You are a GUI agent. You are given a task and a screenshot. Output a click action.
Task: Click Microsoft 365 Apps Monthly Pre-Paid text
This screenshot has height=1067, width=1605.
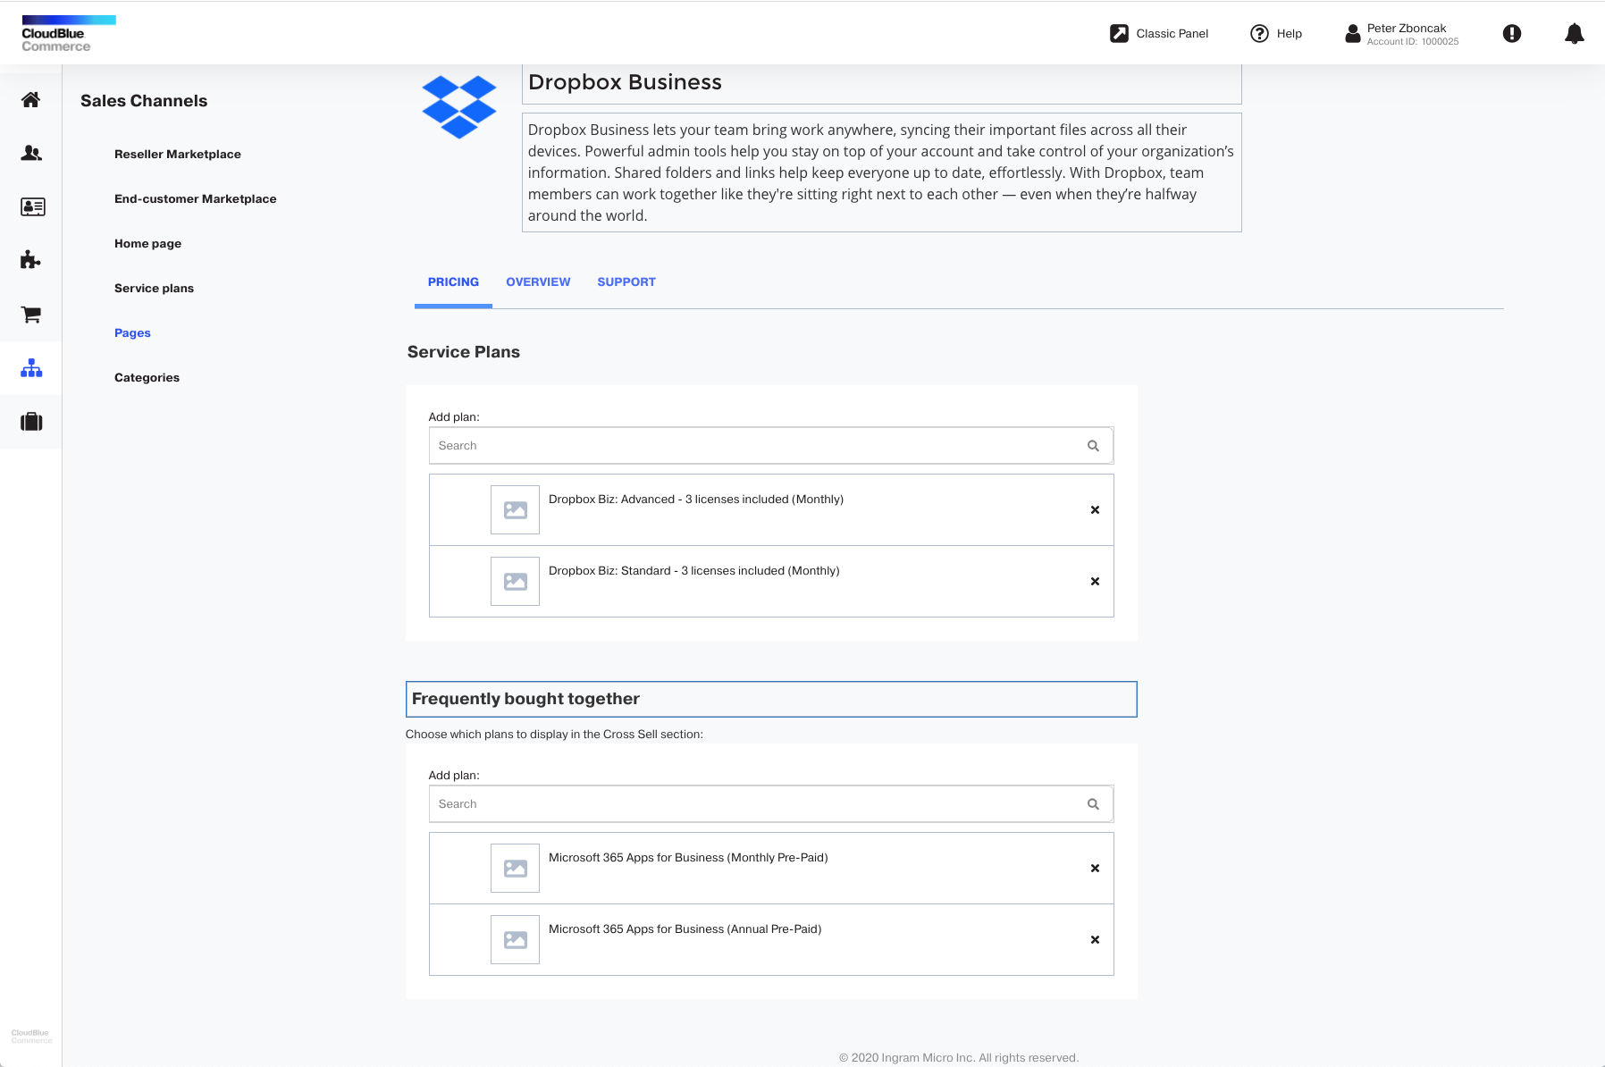tap(688, 857)
